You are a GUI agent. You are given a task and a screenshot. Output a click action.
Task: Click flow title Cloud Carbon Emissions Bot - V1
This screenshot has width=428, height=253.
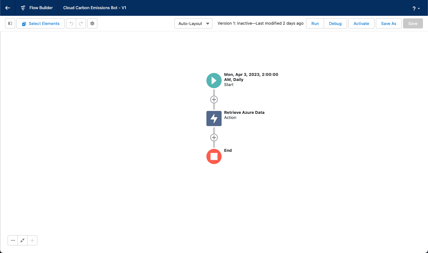tap(95, 8)
